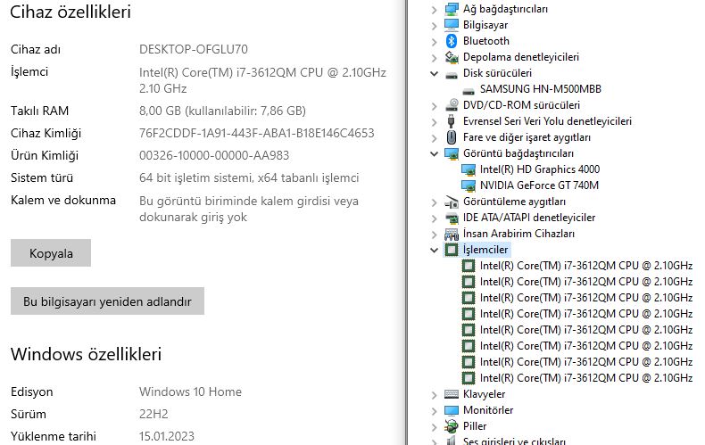Click the Kopyala button under device specs
This screenshot has height=445, width=705.
(51, 253)
